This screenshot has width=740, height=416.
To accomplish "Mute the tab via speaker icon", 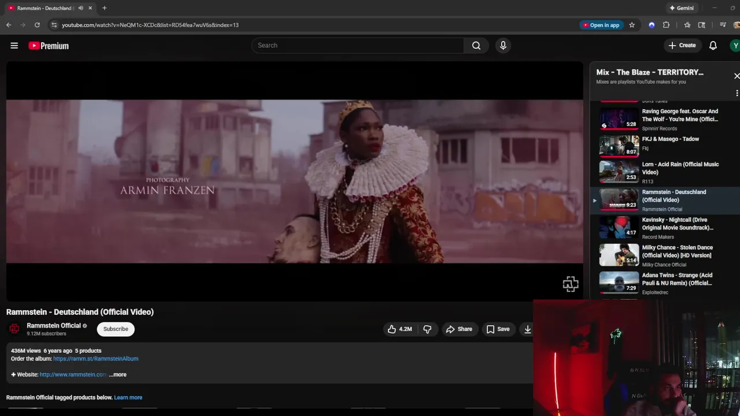I will point(80,8).
